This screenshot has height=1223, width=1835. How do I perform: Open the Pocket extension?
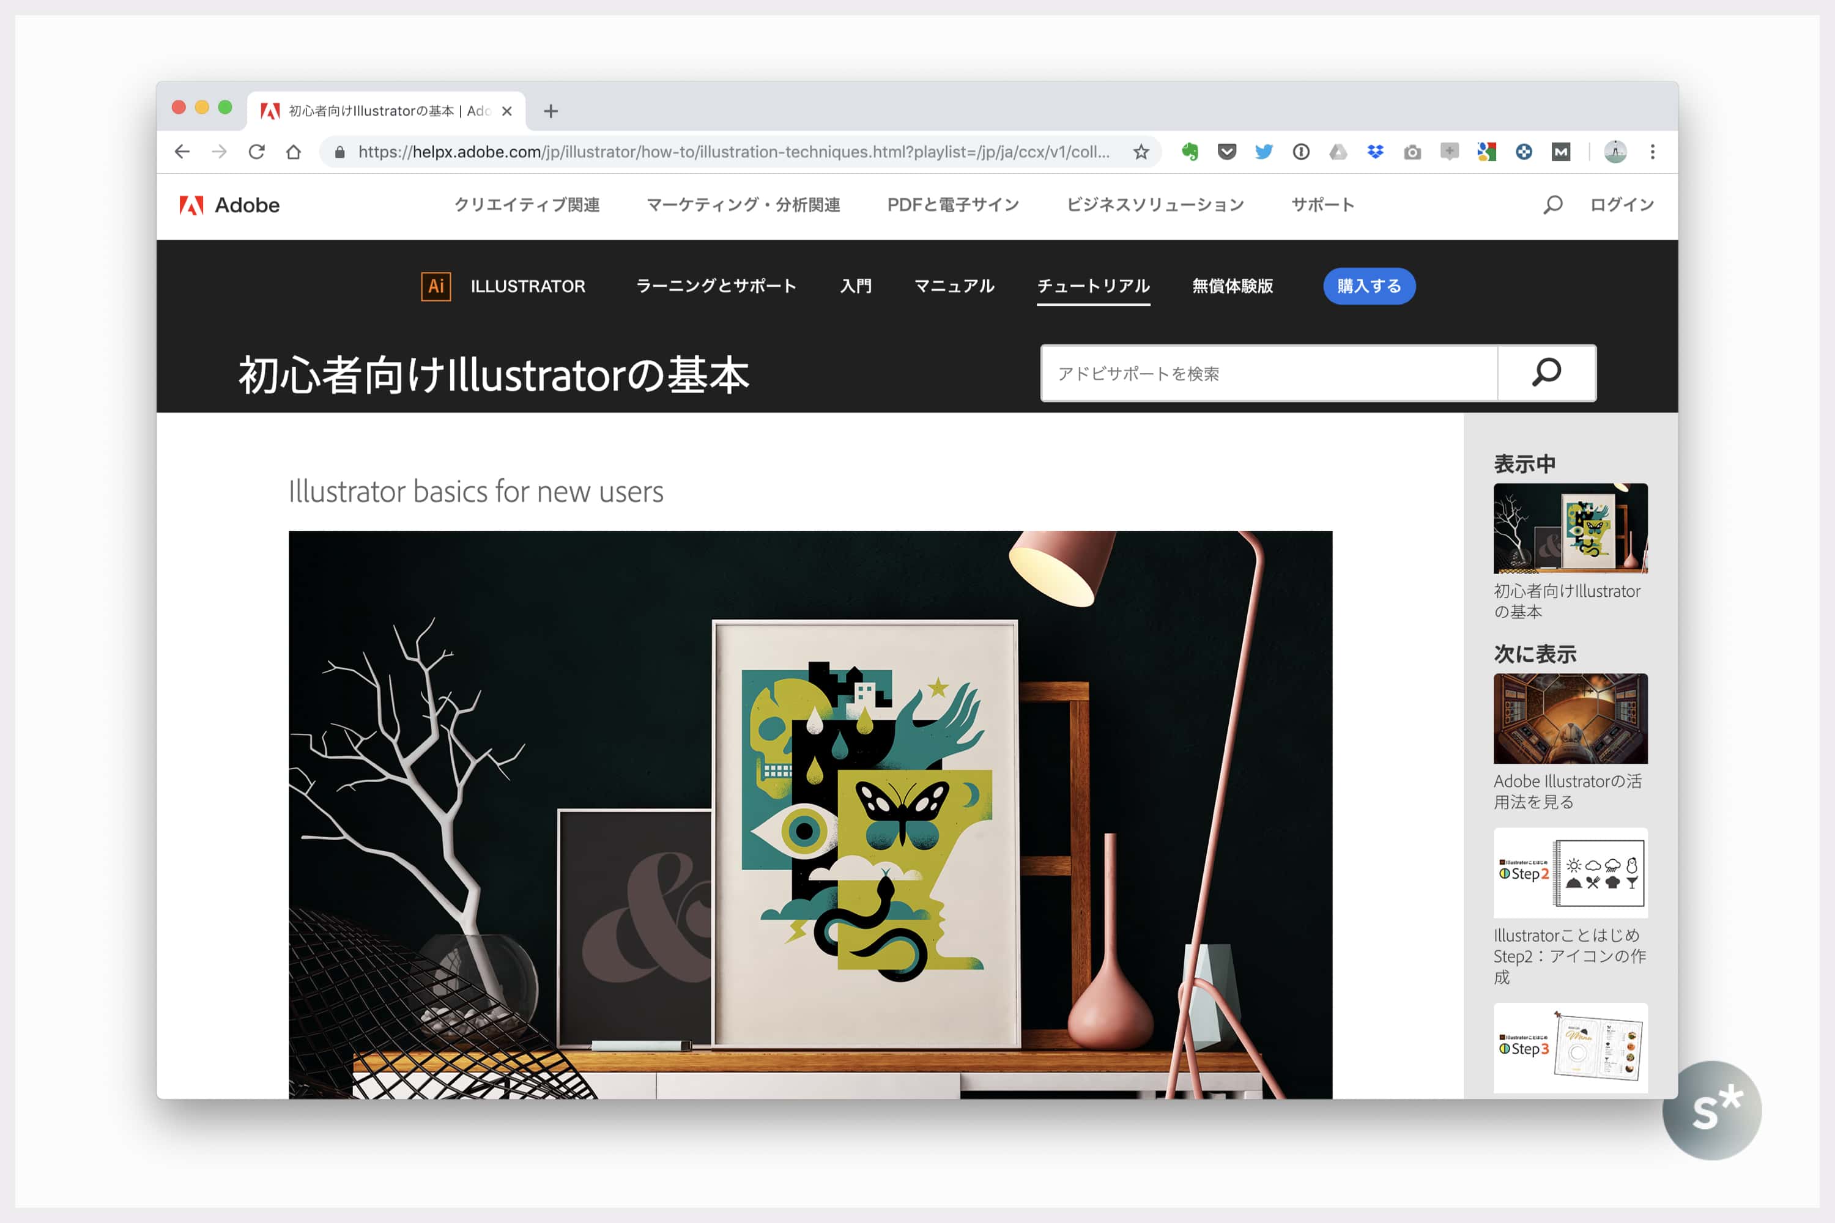pyautogui.click(x=1226, y=152)
